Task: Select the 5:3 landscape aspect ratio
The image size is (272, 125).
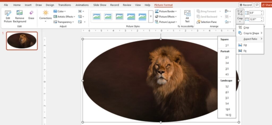Action: pyautogui.click(x=227, y=98)
